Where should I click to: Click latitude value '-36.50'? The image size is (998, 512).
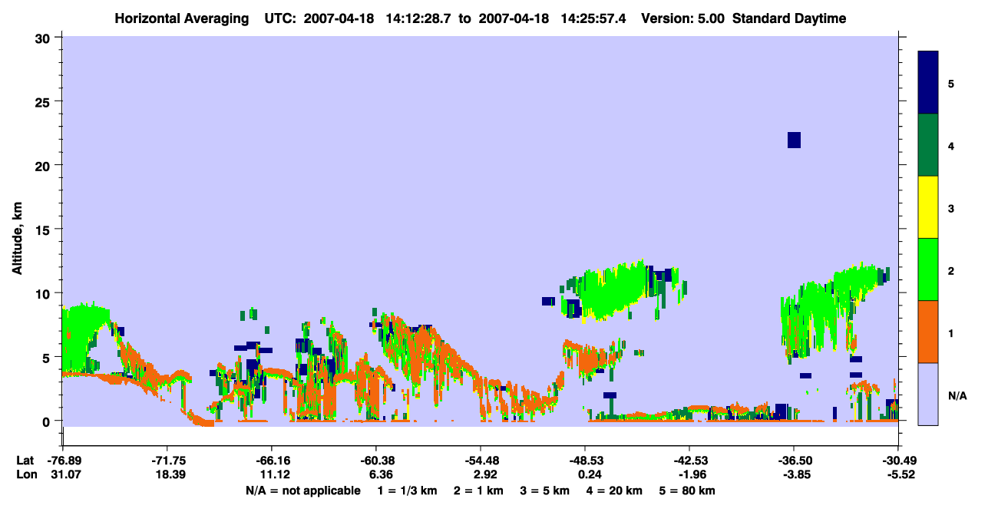[x=794, y=461]
